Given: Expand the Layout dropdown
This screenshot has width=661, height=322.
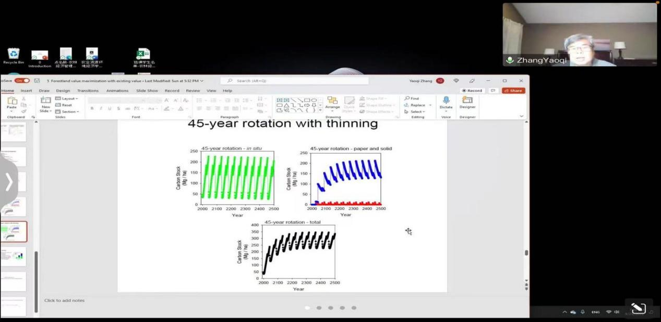Looking at the screenshot, I should click(x=67, y=98).
